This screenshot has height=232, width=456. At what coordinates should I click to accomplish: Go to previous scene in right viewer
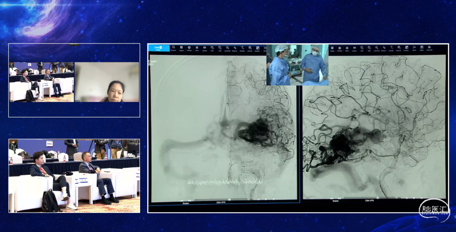(332, 199)
